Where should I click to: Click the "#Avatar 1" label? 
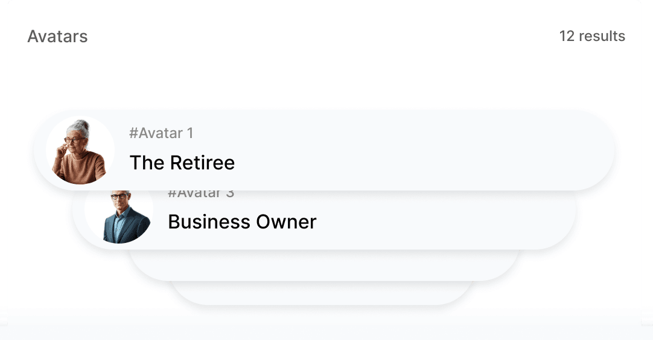(x=161, y=133)
